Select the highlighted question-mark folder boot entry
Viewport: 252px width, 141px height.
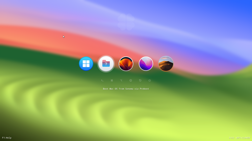coord(106,64)
